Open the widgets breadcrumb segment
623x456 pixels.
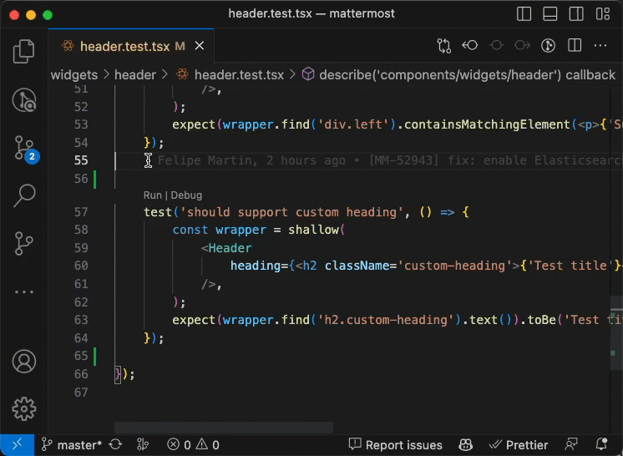point(74,74)
